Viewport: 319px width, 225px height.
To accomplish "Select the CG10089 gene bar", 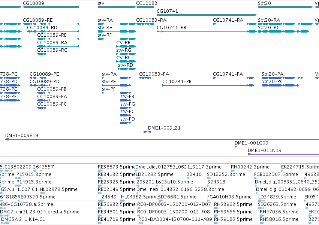I will coord(51,7).
